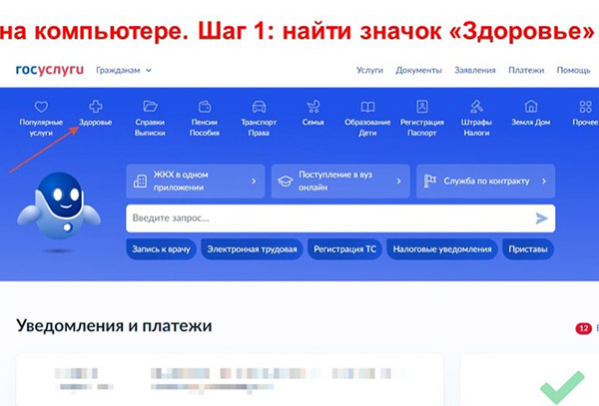Open the Популярные услуги heart icon
This screenshot has height=406, width=599.
click(41, 107)
